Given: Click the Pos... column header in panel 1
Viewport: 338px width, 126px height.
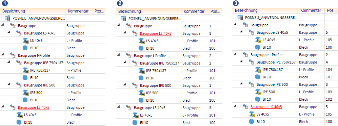Looking at the screenshot, I should pos(99,11).
